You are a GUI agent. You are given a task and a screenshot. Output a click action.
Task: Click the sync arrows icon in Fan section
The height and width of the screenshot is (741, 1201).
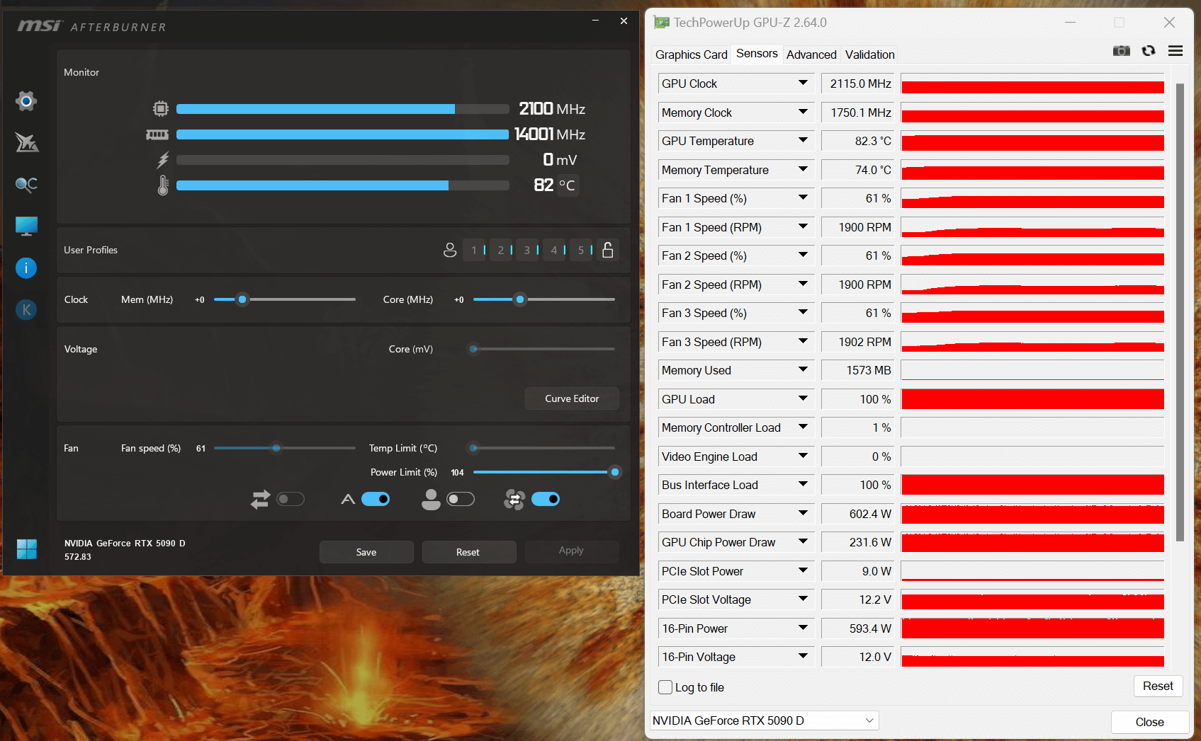click(260, 500)
